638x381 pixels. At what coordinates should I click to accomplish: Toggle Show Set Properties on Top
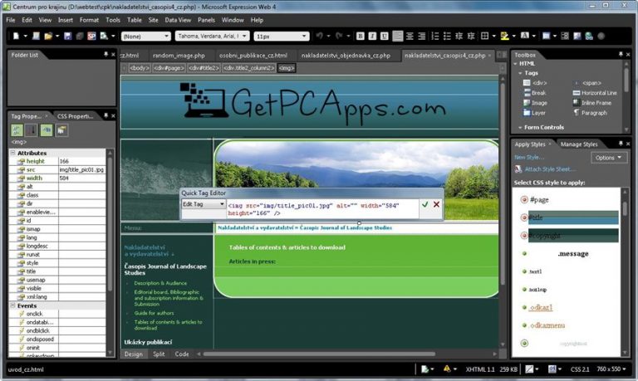(x=47, y=130)
